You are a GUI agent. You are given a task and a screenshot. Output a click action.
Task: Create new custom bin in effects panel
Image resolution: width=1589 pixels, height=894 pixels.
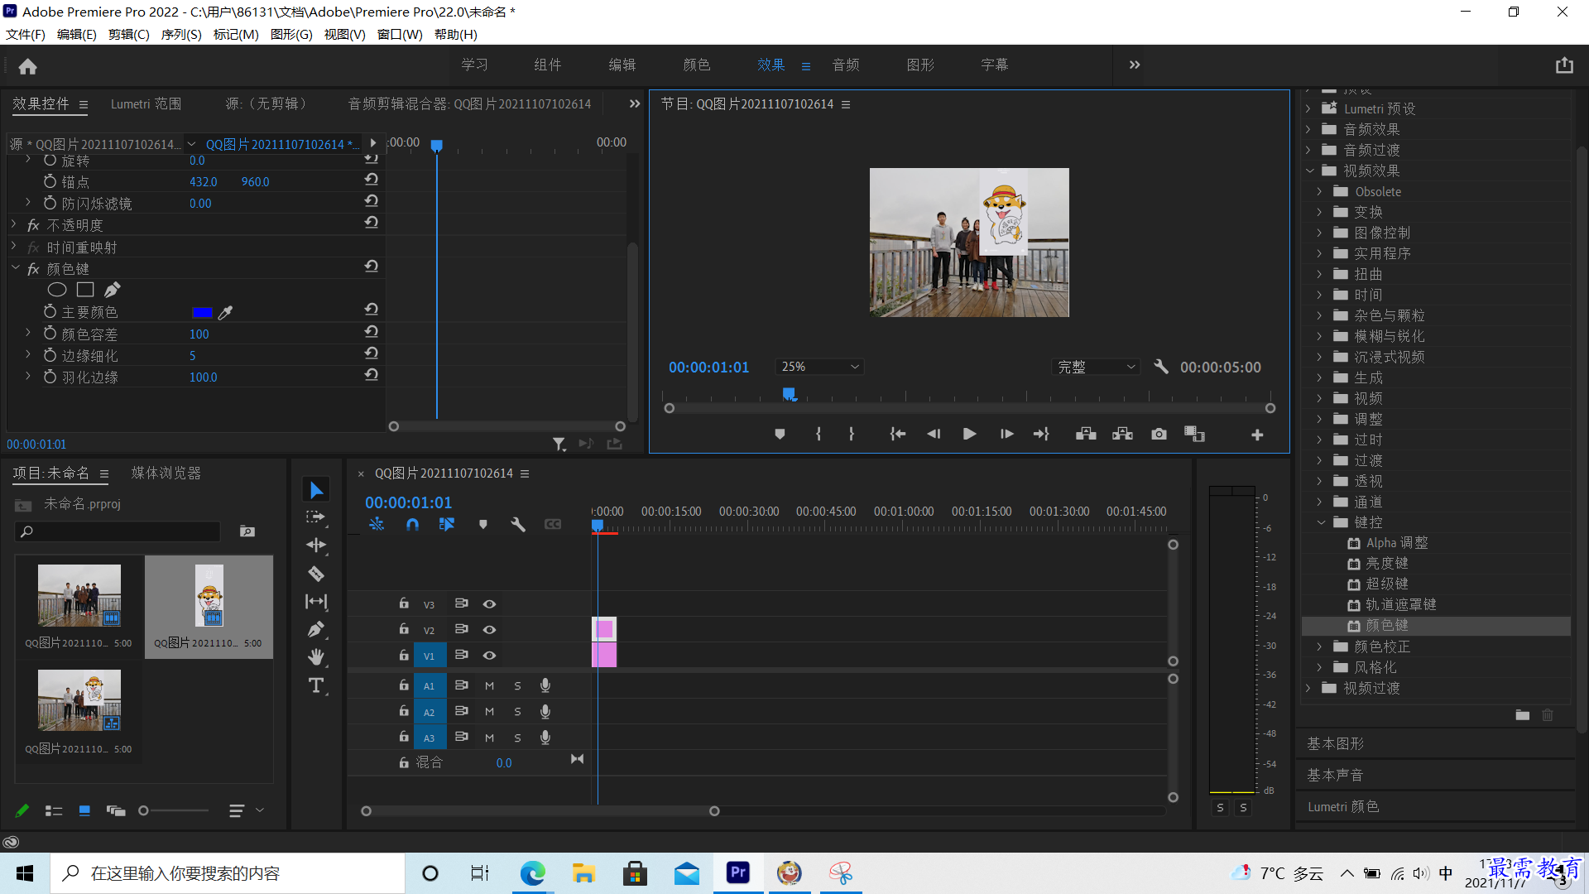[x=1523, y=714]
